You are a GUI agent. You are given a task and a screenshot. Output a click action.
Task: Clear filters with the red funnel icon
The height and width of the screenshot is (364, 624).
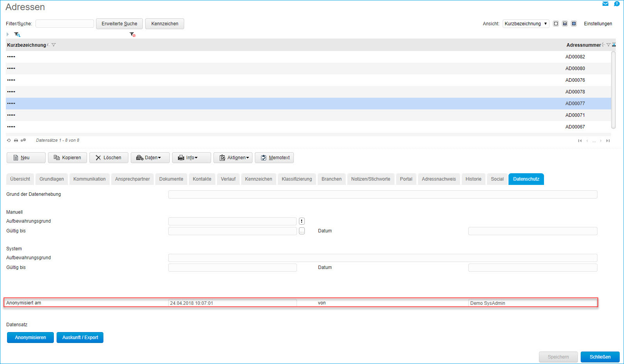[x=133, y=35]
